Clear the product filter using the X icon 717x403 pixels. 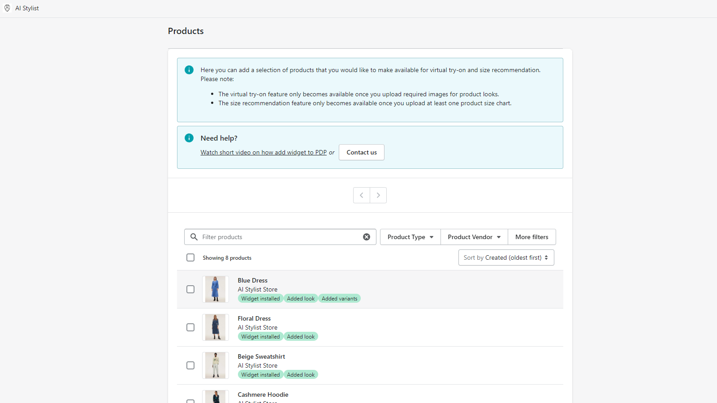[x=367, y=237]
